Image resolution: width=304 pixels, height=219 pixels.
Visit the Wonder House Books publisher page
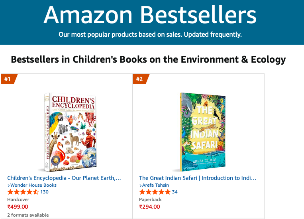click(x=33, y=185)
